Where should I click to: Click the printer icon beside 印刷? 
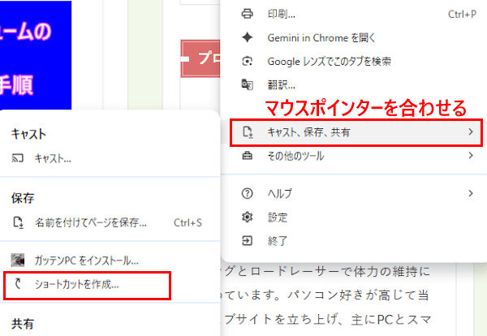coord(248,14)
